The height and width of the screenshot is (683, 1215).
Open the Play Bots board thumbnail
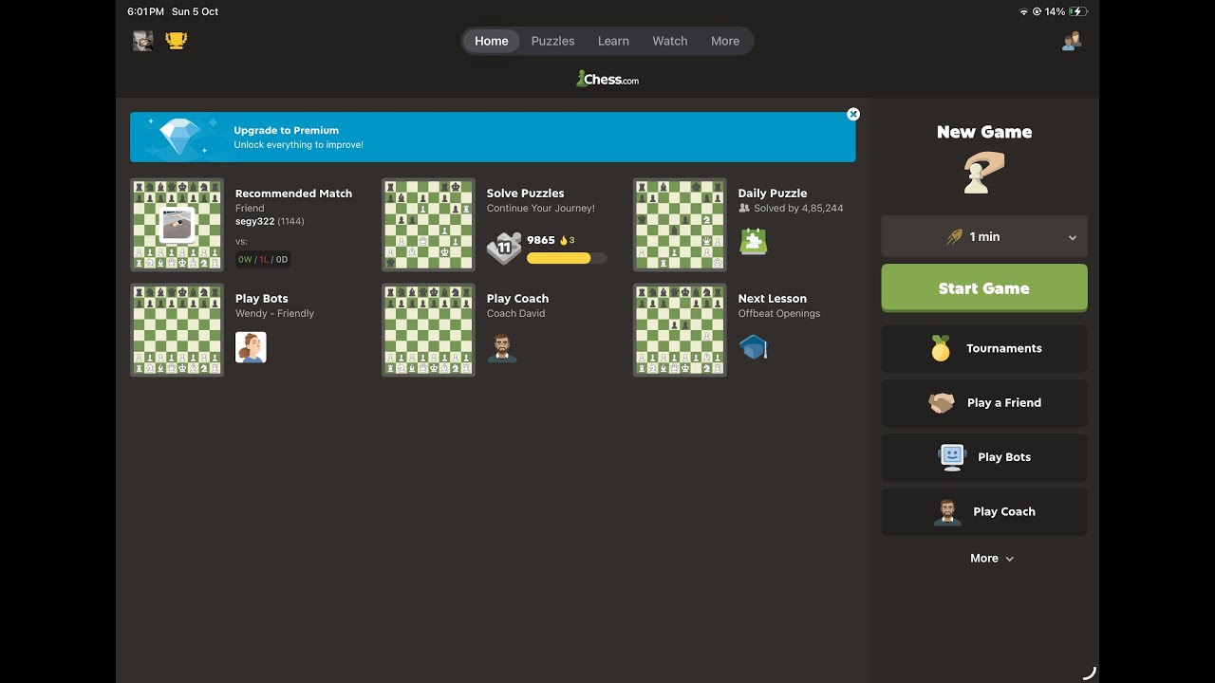click(x=178, y=330)
